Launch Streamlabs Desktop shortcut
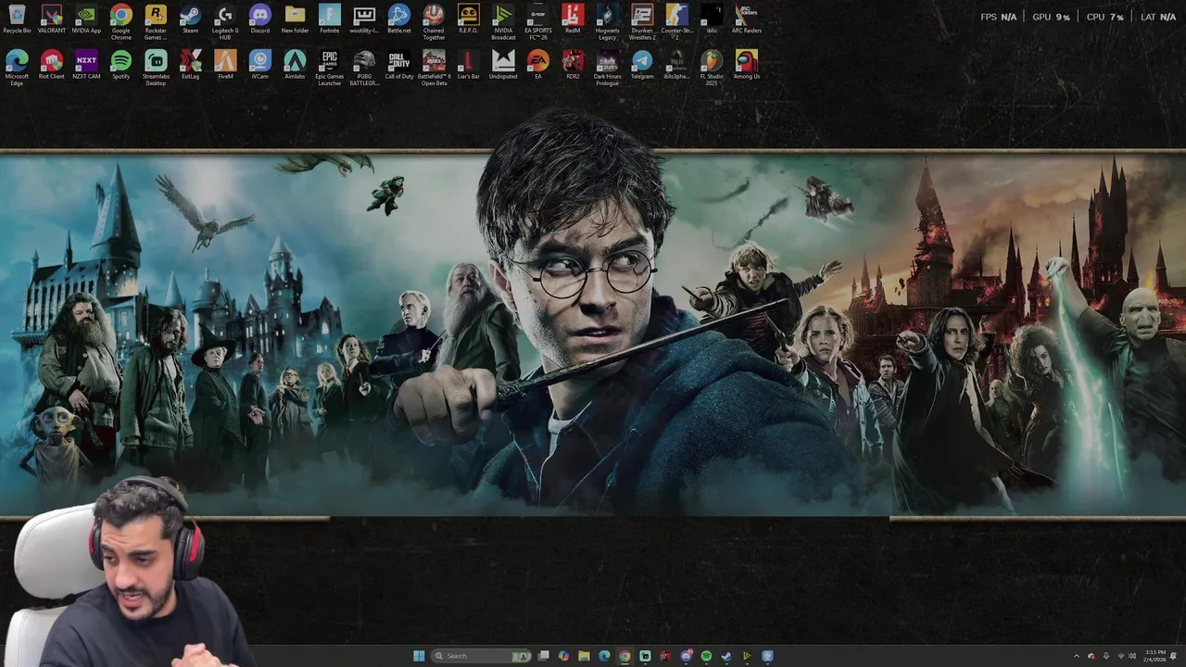The height and width of the screenshot is (667, 1186). (156, 68)
